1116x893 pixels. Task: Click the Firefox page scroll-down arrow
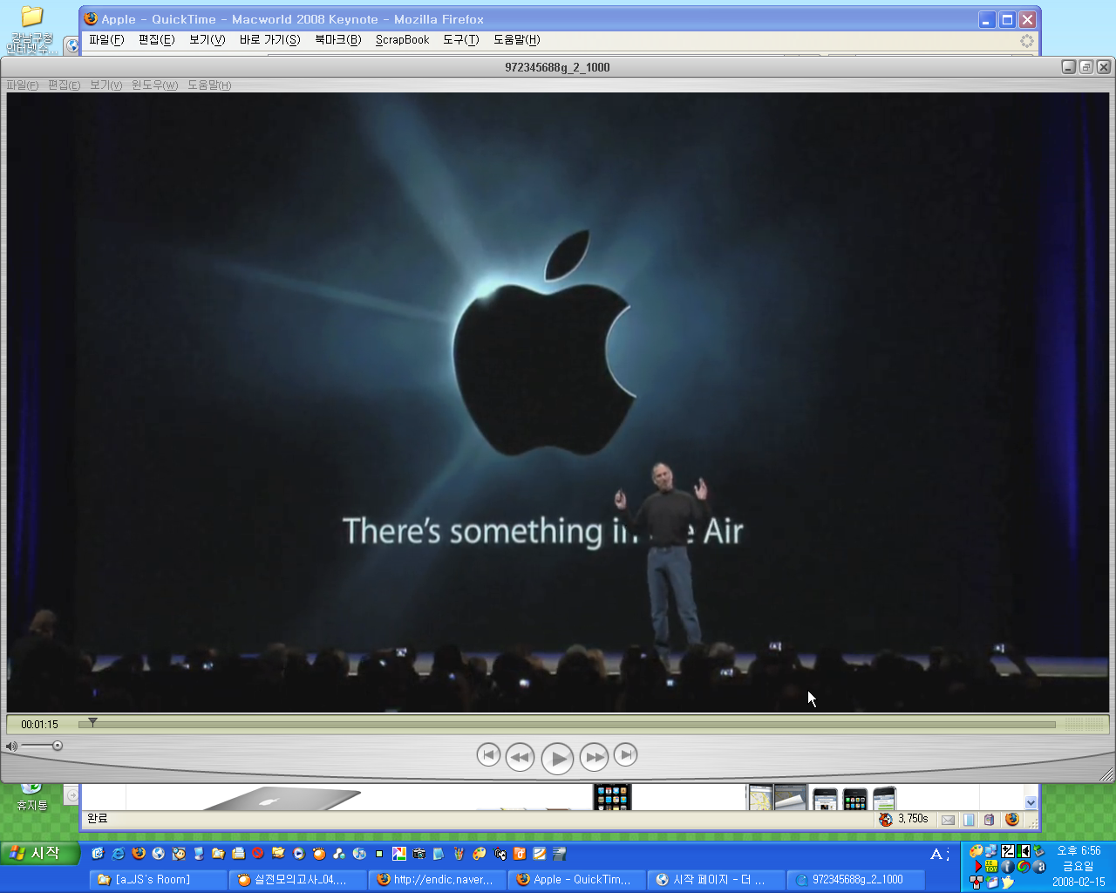[1031, 802]
